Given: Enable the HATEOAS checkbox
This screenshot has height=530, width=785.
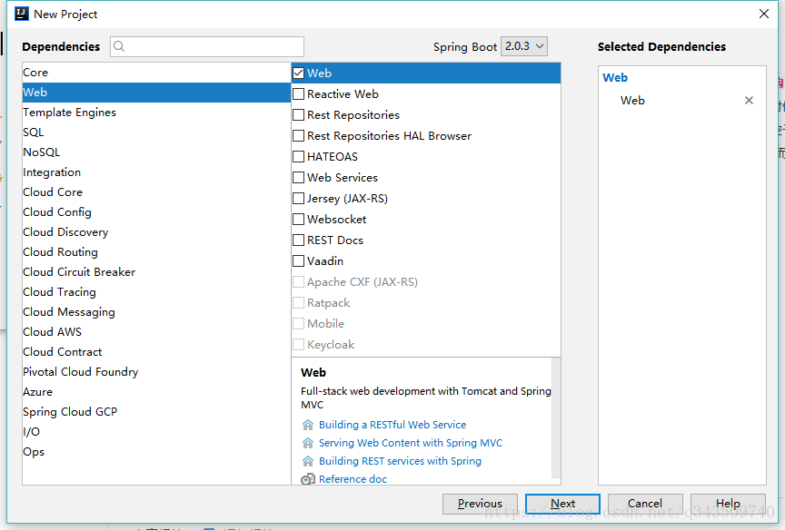Looking at the screenshot, I should click(298, 156).
